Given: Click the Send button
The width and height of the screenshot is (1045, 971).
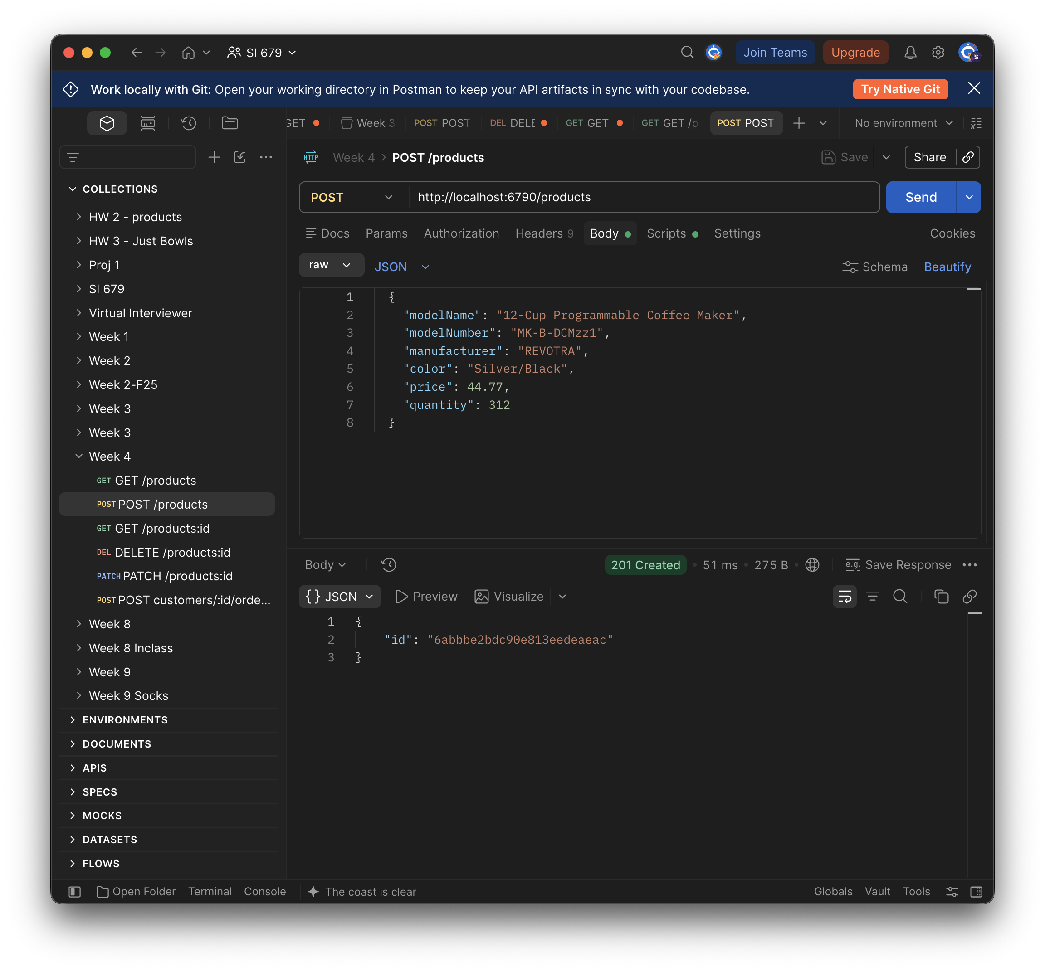Looking at the screenshot, I should coord(921,197).
